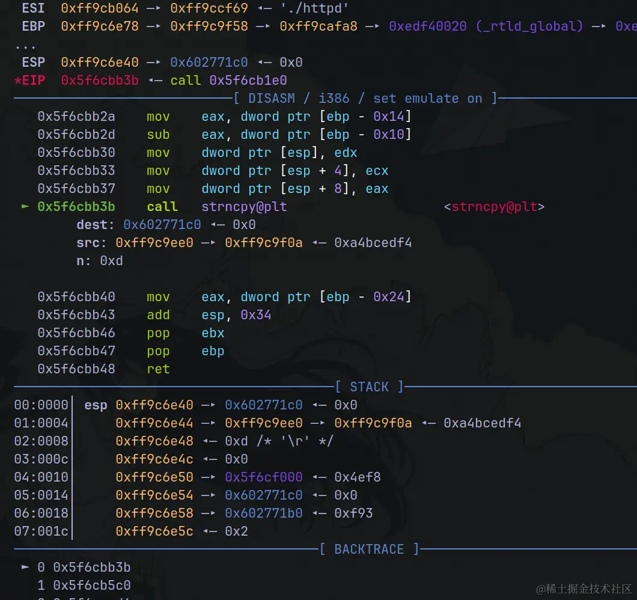Select the 'add esp, 0x34' instruction
637x600 pixels.
click(209, 314)
